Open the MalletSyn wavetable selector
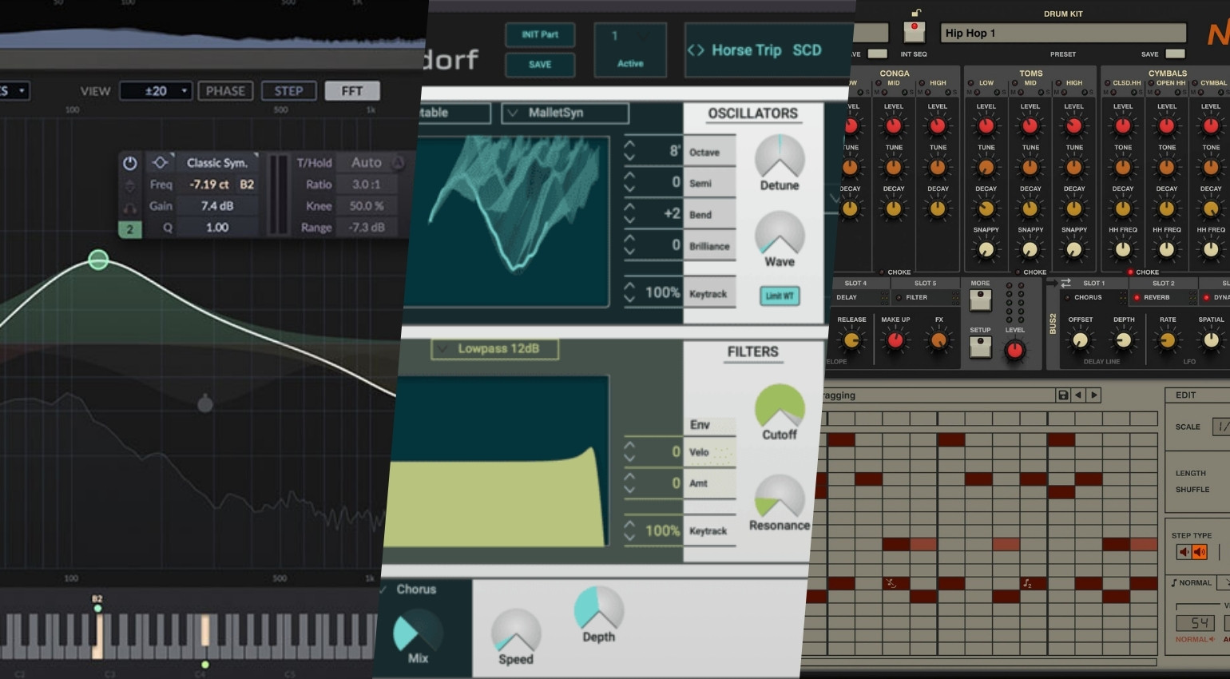The width and height of the screenshot is (1230, 679). [x=564, y=113]
